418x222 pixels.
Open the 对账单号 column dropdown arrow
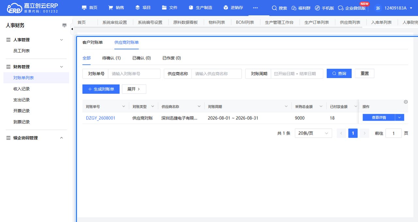[123, 106]
